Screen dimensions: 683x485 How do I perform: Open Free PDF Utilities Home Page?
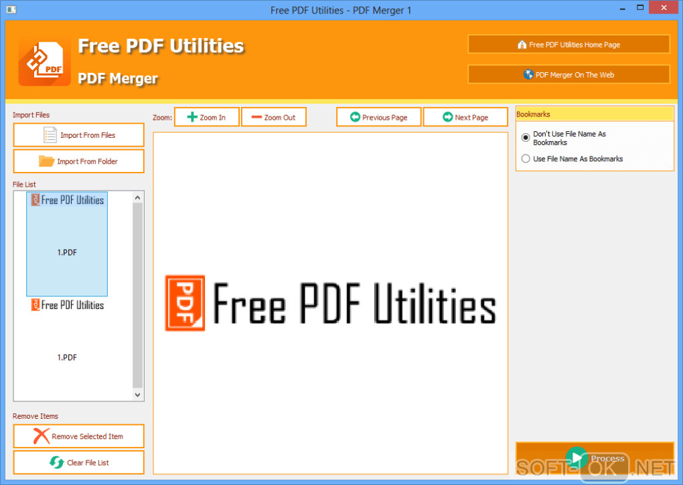click(x=569, y=44)
